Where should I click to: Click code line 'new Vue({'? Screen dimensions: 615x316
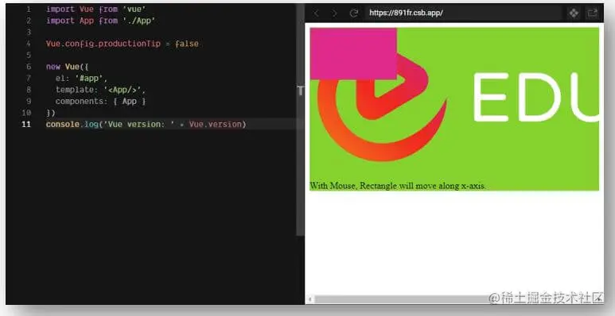click(x=67, y=67)
